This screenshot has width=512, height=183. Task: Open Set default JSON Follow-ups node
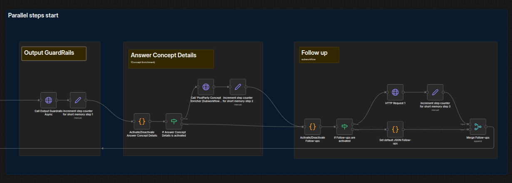(x=395, y=129)
